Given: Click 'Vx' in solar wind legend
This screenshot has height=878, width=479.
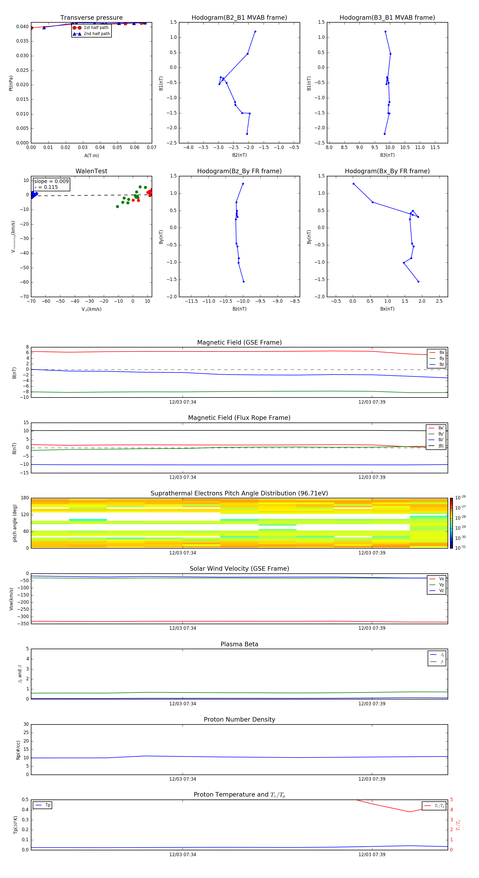Looking at the screenshot, I should click(441, 579).
